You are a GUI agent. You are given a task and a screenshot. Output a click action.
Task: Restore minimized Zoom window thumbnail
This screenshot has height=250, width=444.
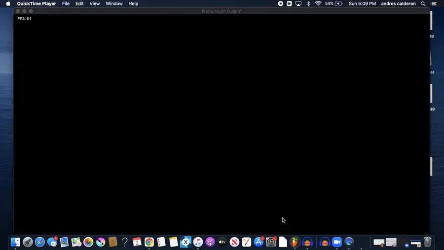[403, 243]
